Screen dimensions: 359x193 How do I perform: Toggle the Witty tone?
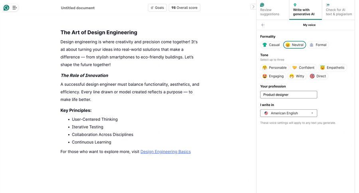click(297, 76)
